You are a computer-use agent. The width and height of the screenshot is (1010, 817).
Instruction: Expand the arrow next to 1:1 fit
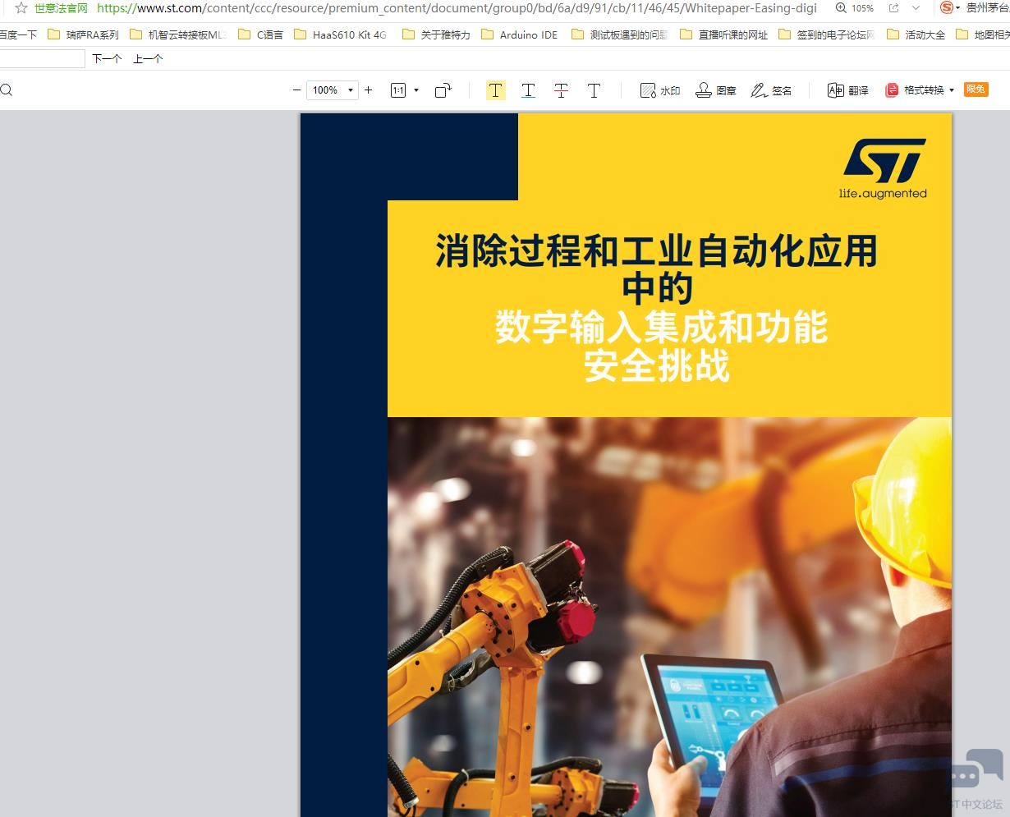click(x=416, y=90)
